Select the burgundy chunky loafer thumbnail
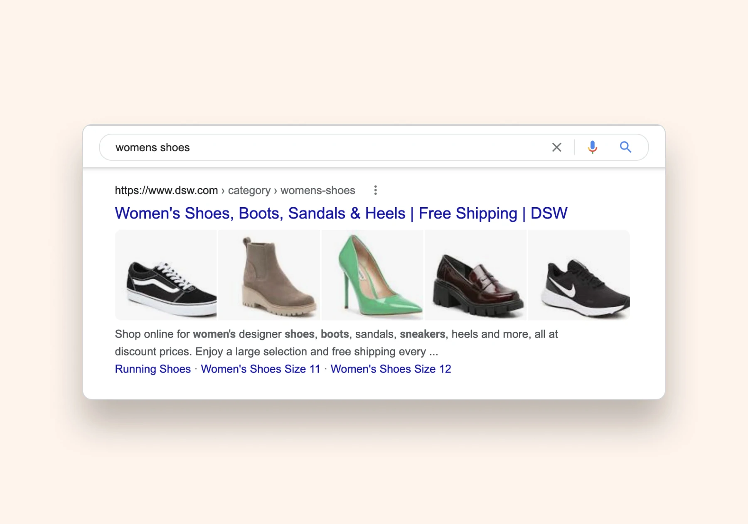Viewport: 748px width, 524px height. (476, 275)
